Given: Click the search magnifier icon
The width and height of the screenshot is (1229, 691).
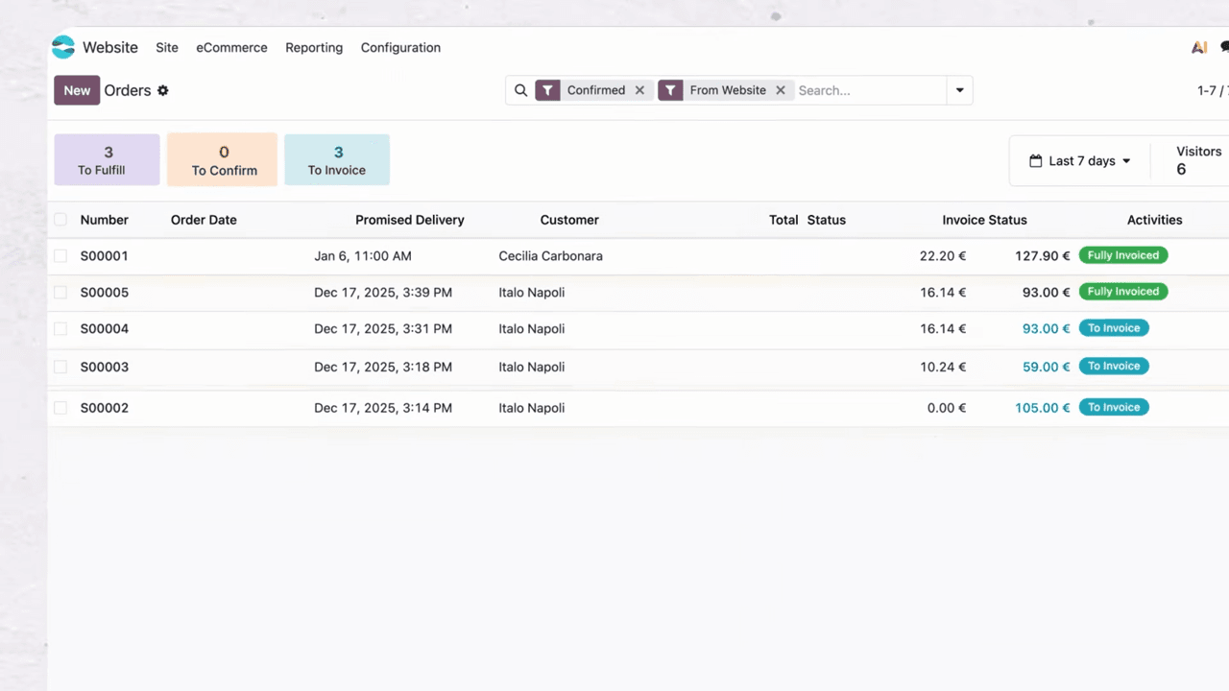Looking at the screenshot, I should click(x=520, y=90).
